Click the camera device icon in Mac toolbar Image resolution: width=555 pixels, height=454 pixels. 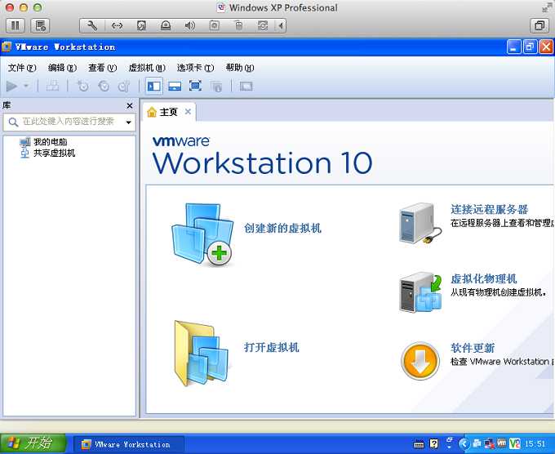pyautogui.click(x=214, y=25)
